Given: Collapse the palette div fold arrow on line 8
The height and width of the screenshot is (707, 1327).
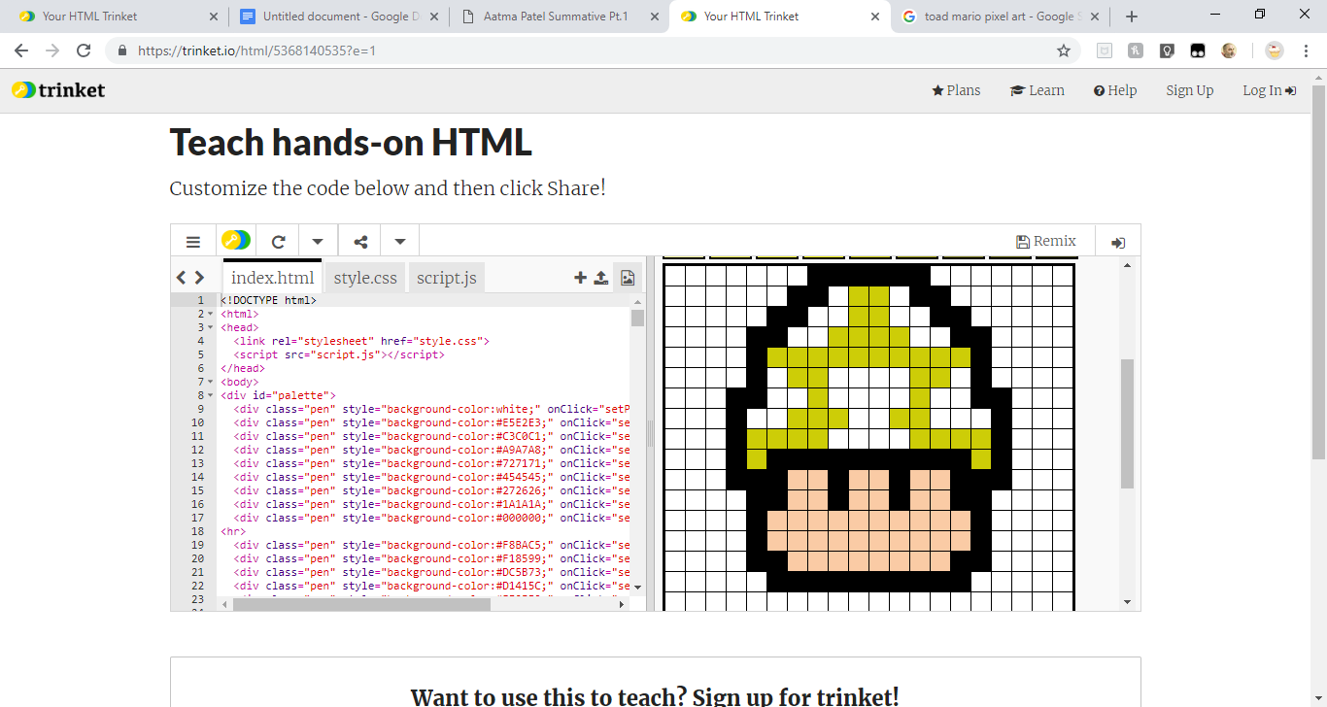Looking at the screenshot, I should [x=211, y=395].
